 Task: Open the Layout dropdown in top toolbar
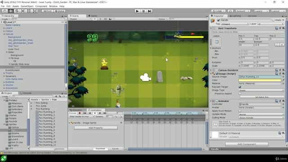(x=278, y=11)
